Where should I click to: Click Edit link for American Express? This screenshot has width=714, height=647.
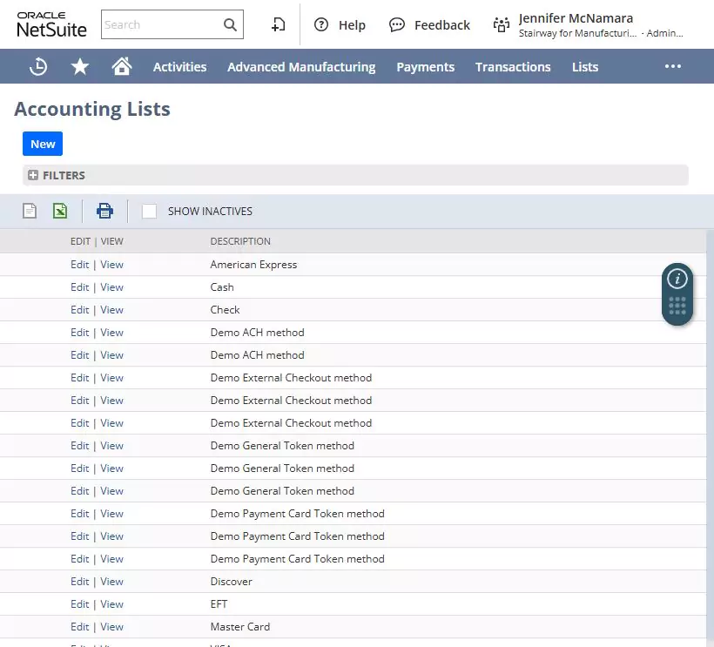pos(80,265)
